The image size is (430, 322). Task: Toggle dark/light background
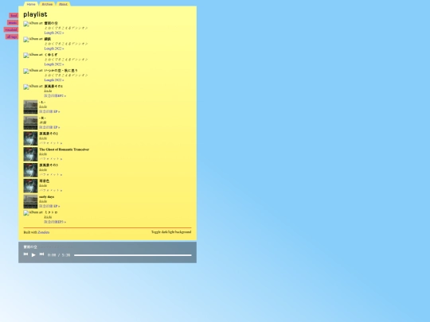tap(171, 232)
